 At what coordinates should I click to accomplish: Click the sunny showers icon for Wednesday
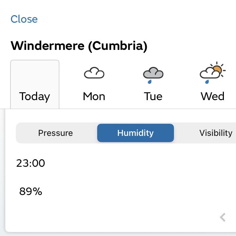point(213,73)
